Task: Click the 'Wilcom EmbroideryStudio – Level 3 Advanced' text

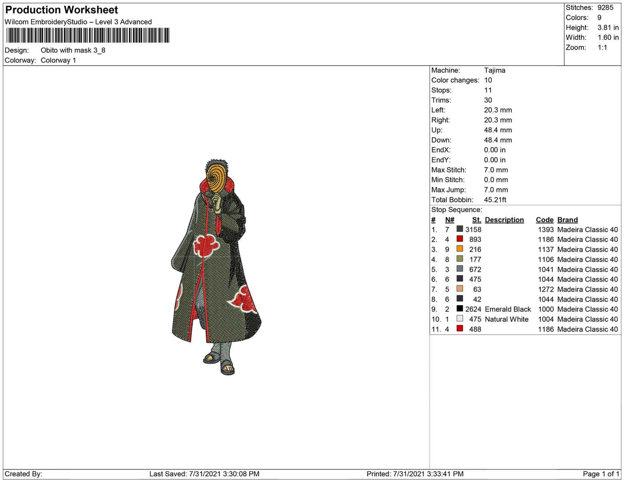Action: [x=78, y=22]
